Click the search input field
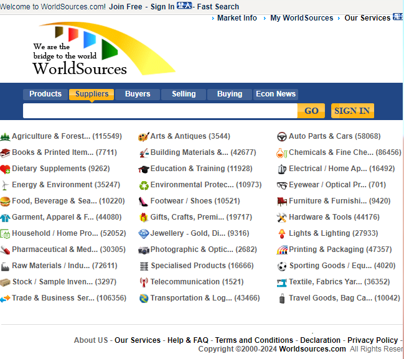 (160, 111)
